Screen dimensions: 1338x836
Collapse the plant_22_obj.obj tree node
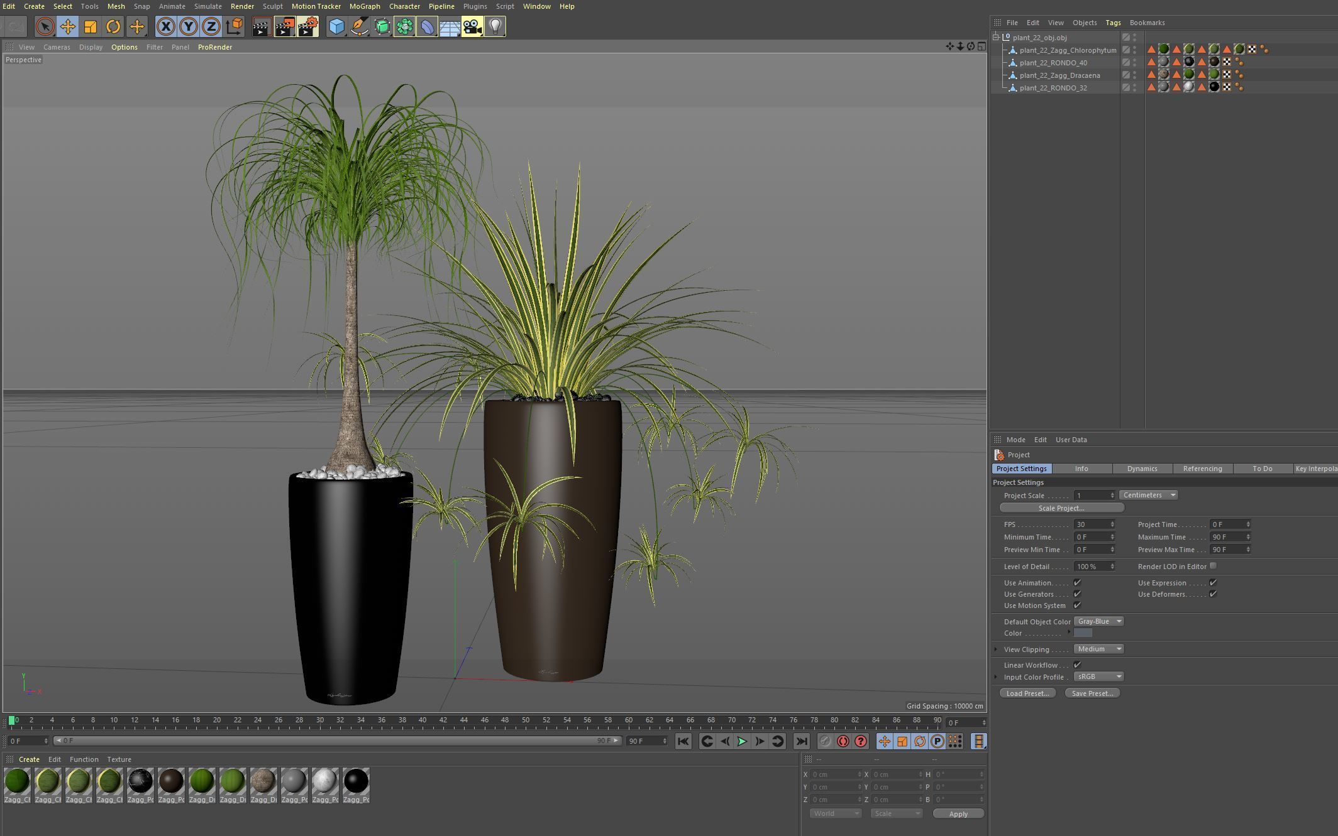[x=996, y=38]
